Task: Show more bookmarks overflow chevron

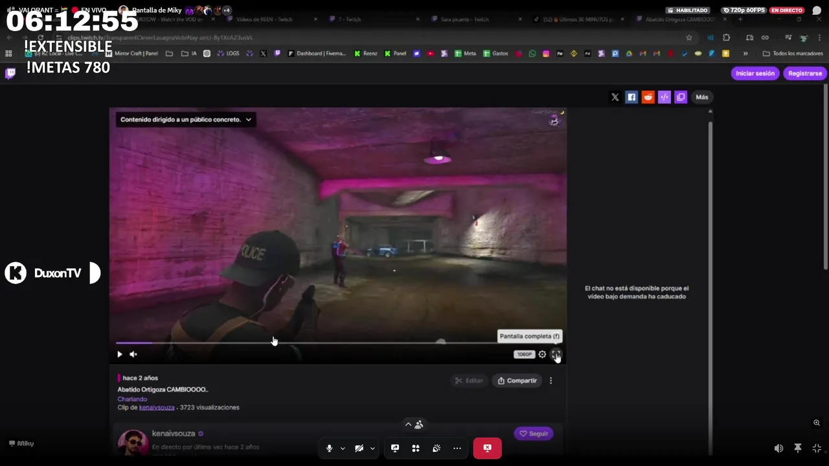Action: click(745, 54)
